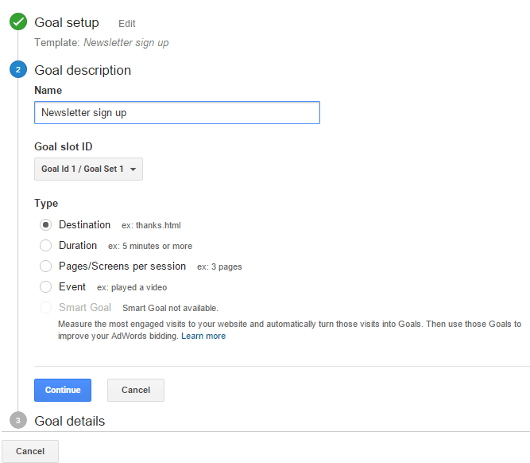Click the blue step 2 circle icon
This screenshot has height=463, width=530.
click(x=18, y=69)
